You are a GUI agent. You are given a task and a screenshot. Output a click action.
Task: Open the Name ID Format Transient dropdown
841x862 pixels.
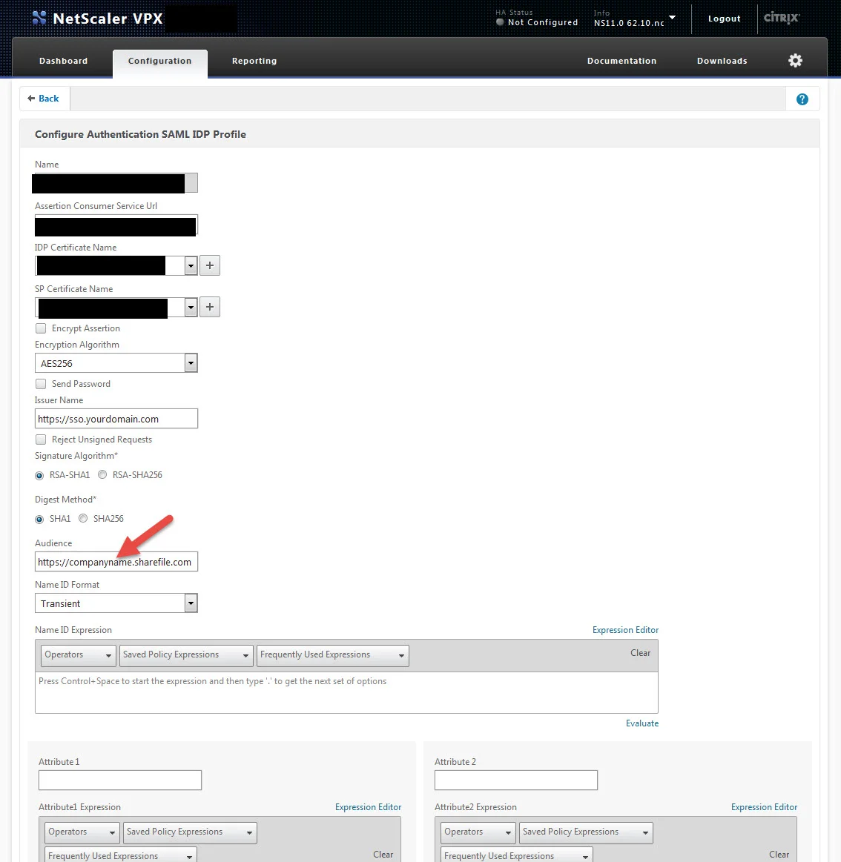(116, 603)
